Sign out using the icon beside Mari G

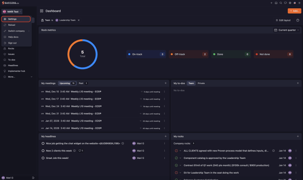pos(33,178)
